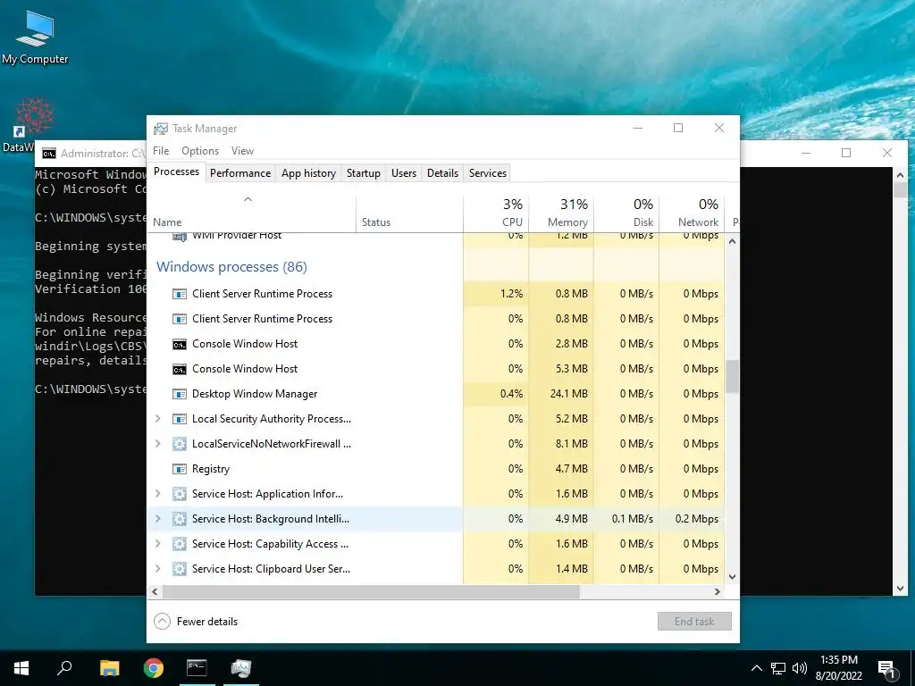Image resolution: width=915 pixels, height=686 pixels.
Task: Click the Service Host: Application Infor gear icon
Action: click(179, 494)
